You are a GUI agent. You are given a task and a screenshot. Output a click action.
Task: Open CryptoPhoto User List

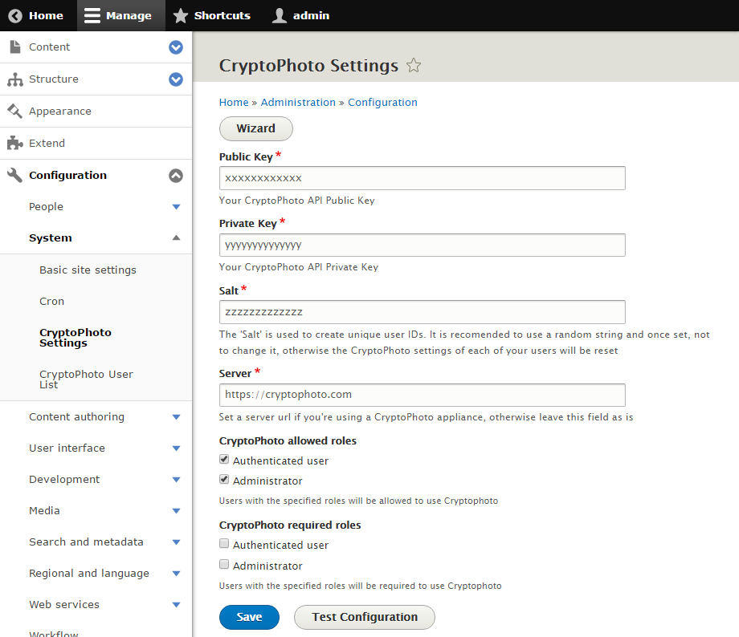coord(86,379)
